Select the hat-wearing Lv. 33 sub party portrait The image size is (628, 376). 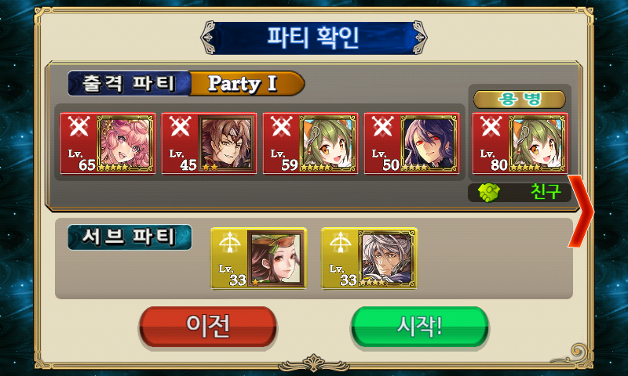tap(276, 258)
